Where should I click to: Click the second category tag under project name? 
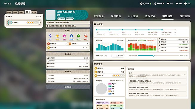pos(69,18)
